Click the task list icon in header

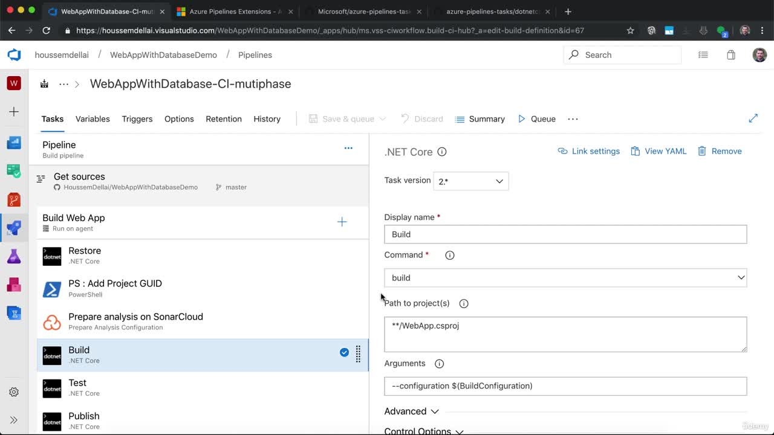[703, 55]
